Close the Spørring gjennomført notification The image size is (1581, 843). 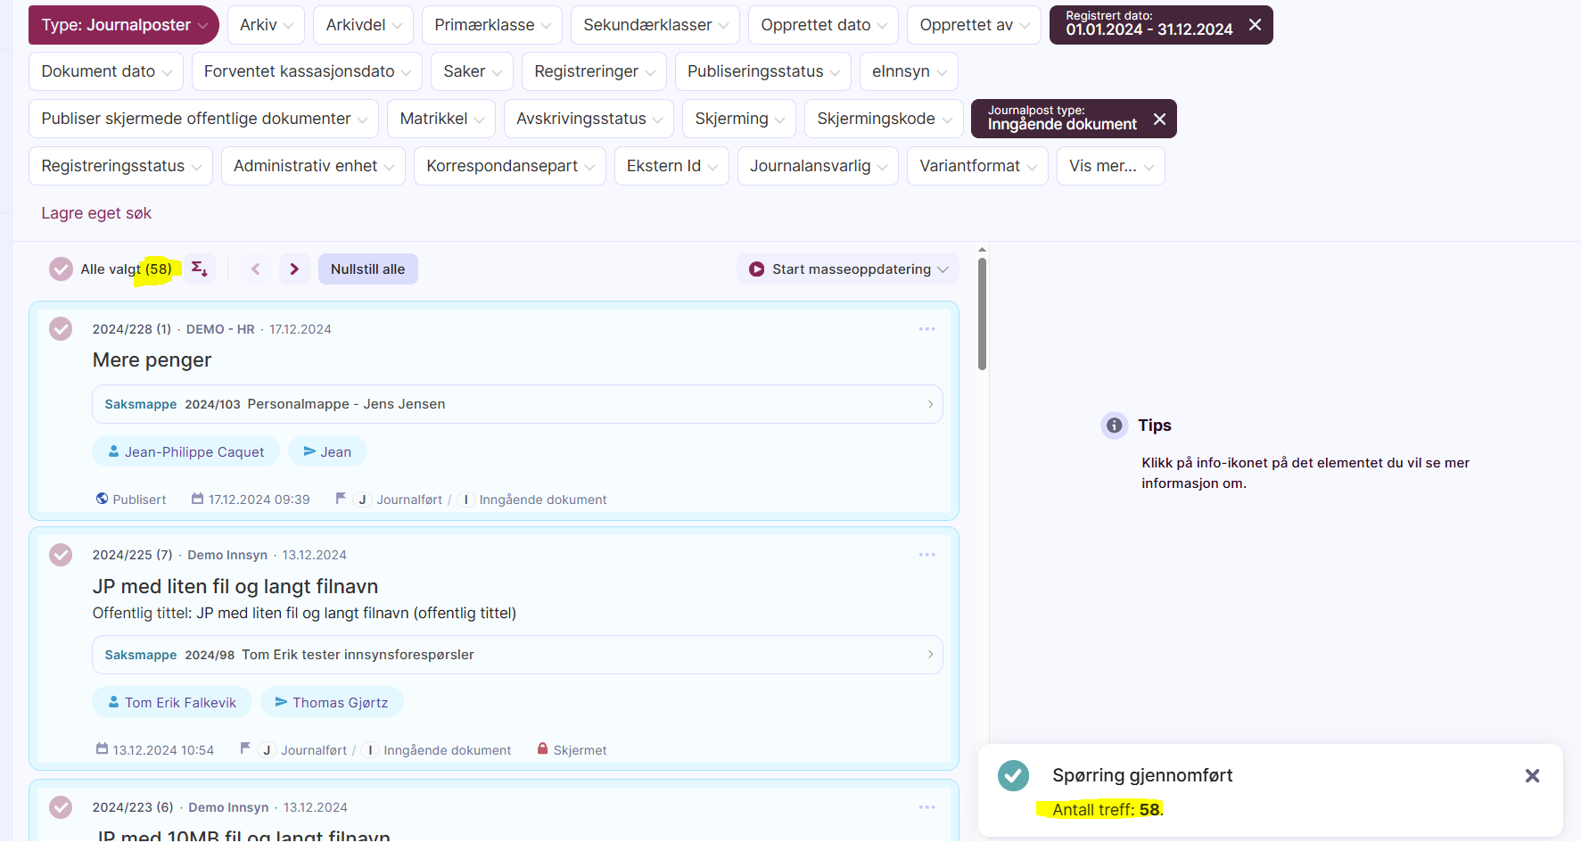[x=1532, y=776]
